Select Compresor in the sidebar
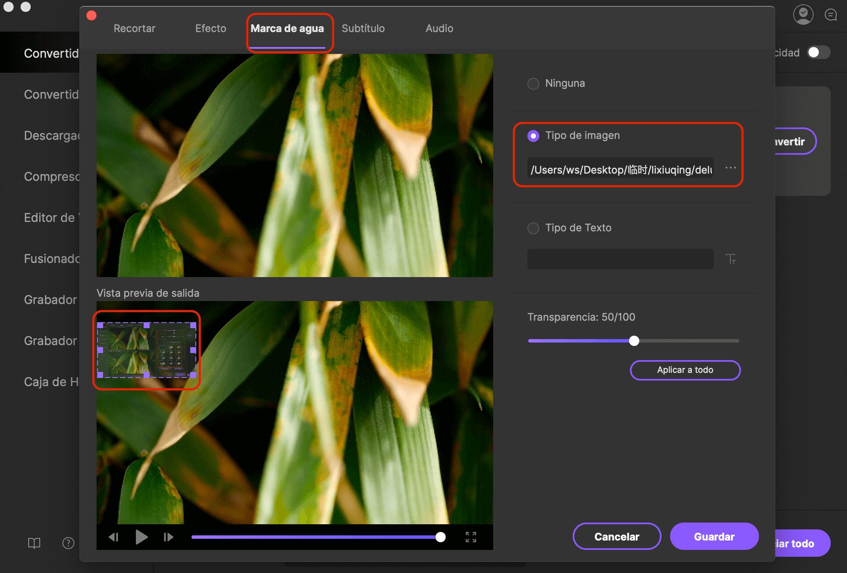This screenshot has height=573, width=847. (x=52, y=177)
